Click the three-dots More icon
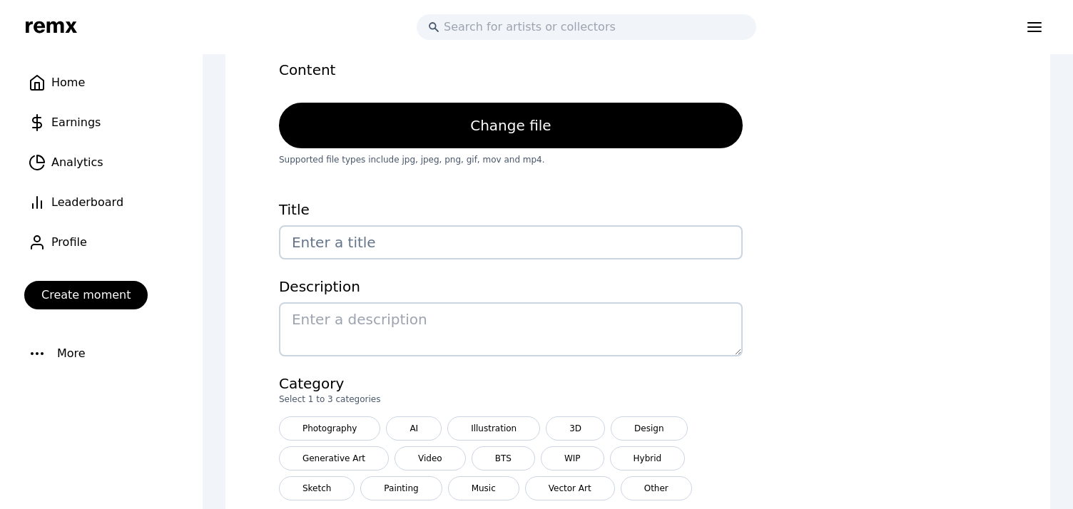 37,354
